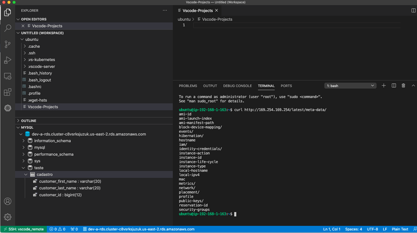The width and height of the screenshot is (417, 233).
Task: Open the Kubernetes view icon
Action: click(x=8, y=108)
